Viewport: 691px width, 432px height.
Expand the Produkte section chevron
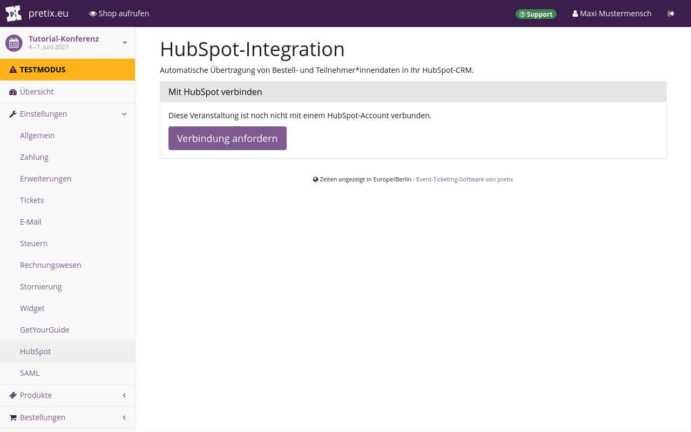[124, 395]
